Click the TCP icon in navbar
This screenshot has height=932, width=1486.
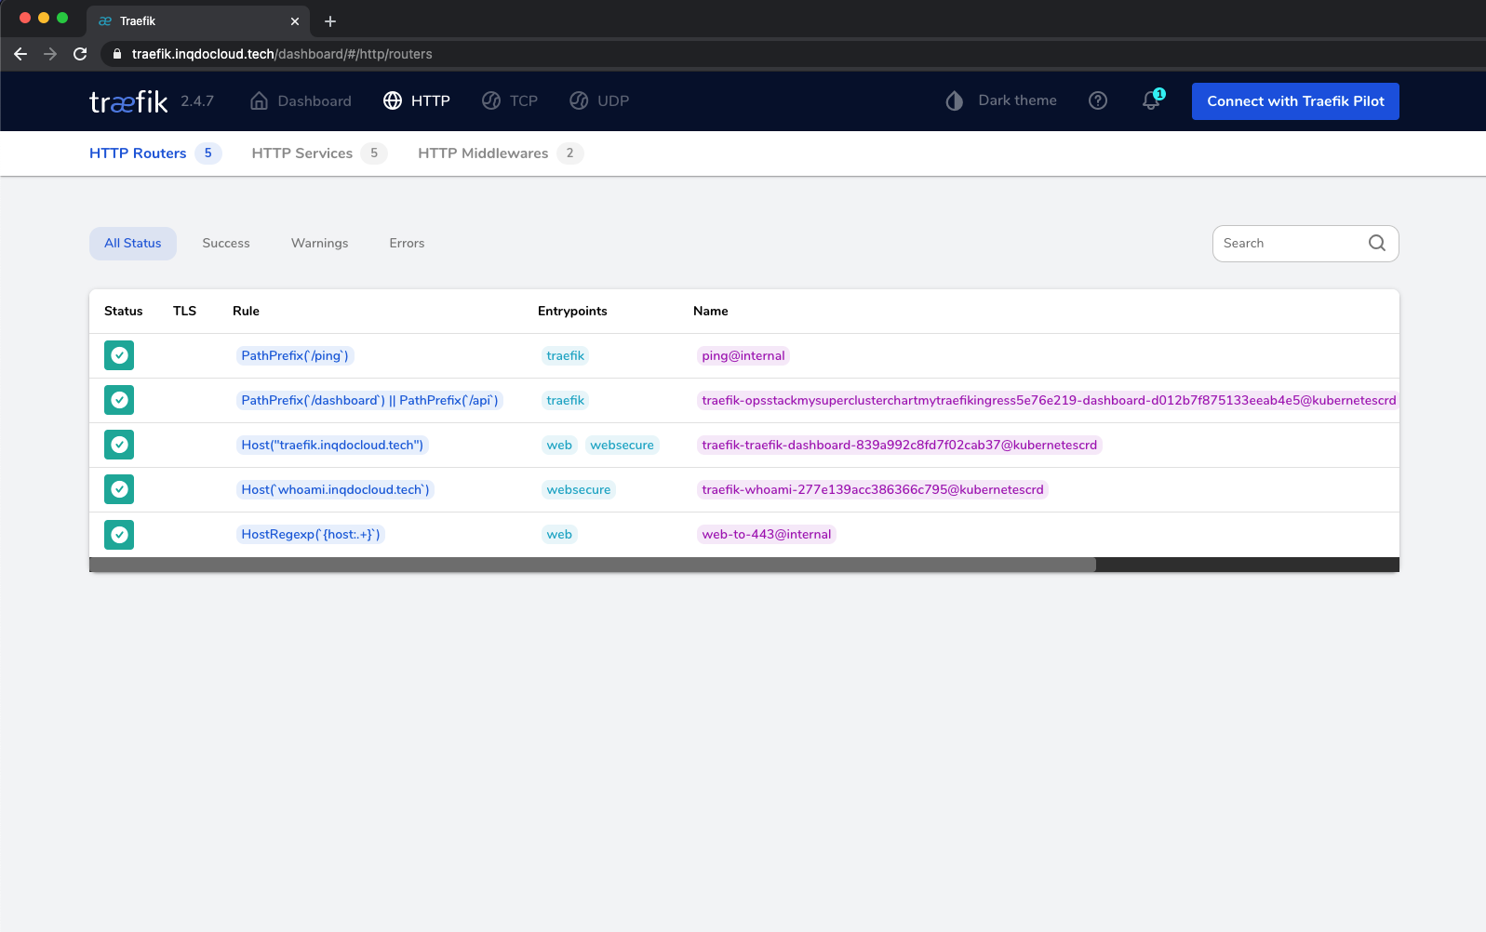pos(491,100)
